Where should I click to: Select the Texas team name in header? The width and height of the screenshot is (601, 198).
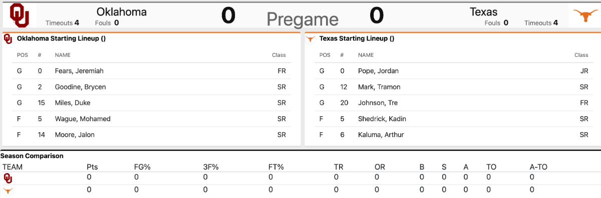tap(483, 11)
